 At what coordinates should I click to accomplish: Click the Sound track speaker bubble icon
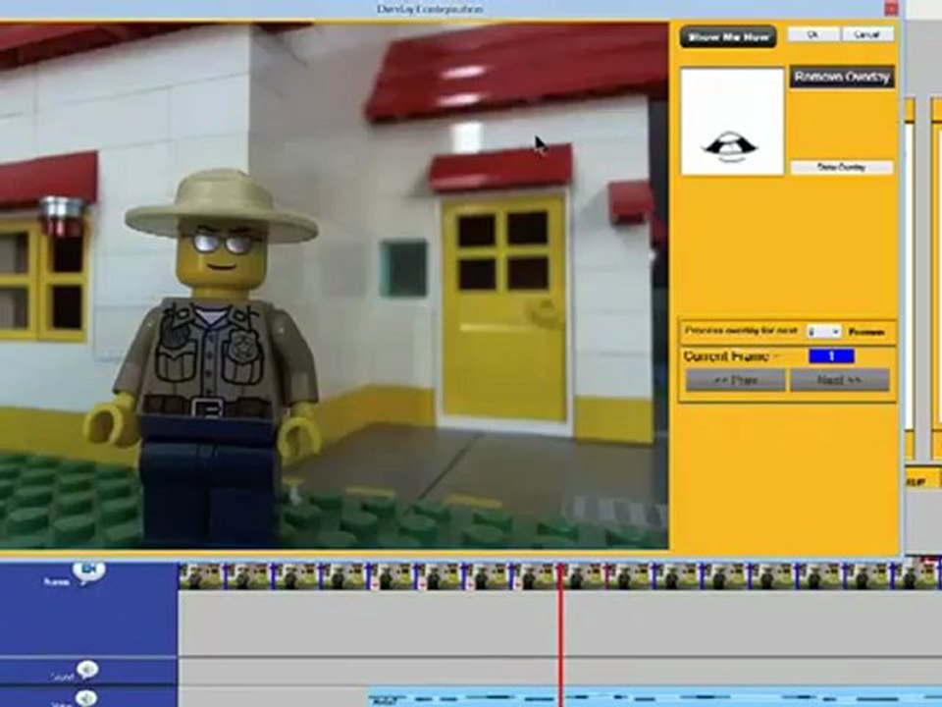pyautogui.click(x=87, y=671)
